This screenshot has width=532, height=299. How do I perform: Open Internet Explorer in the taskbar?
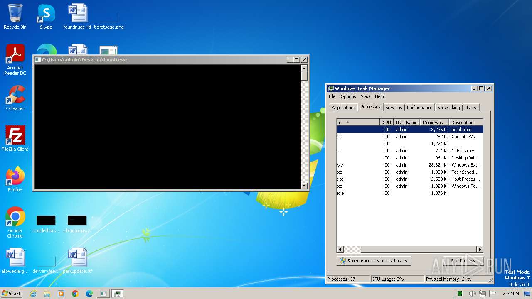coord(33,294)
